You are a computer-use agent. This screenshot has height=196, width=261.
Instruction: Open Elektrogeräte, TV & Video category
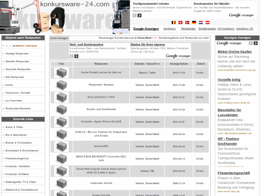pyautogui.click(x=20, y=182)
